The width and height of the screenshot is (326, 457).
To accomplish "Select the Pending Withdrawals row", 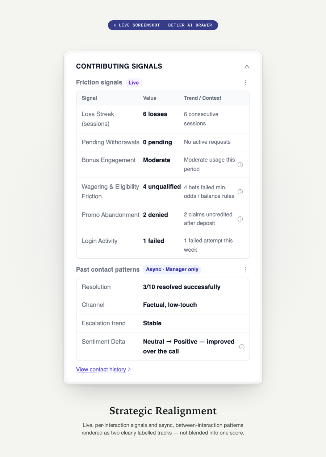I will point(163,142).
